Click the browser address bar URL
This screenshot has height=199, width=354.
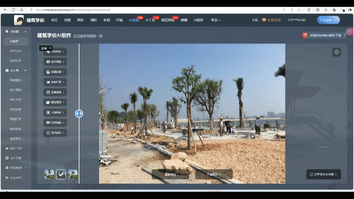(73, 10)
